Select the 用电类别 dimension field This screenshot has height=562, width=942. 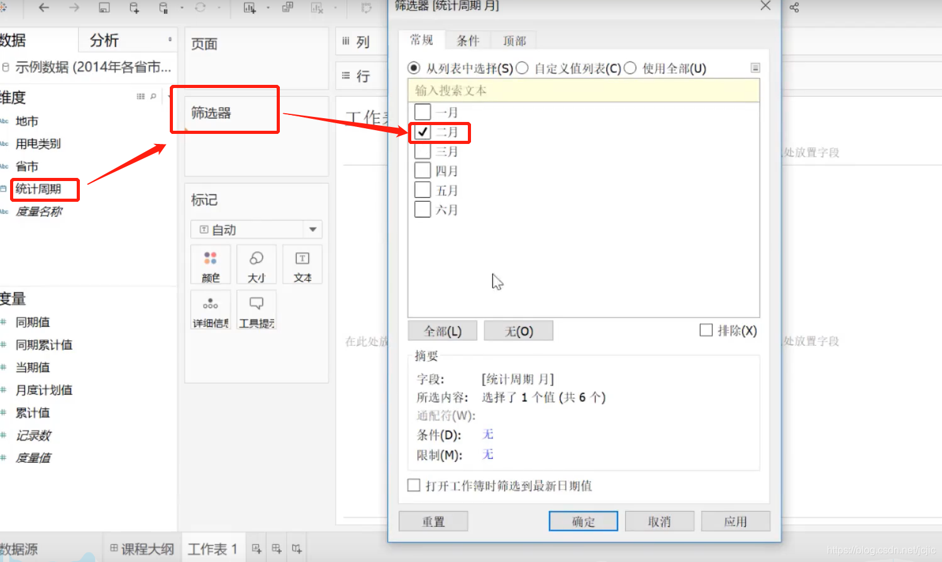38,143
